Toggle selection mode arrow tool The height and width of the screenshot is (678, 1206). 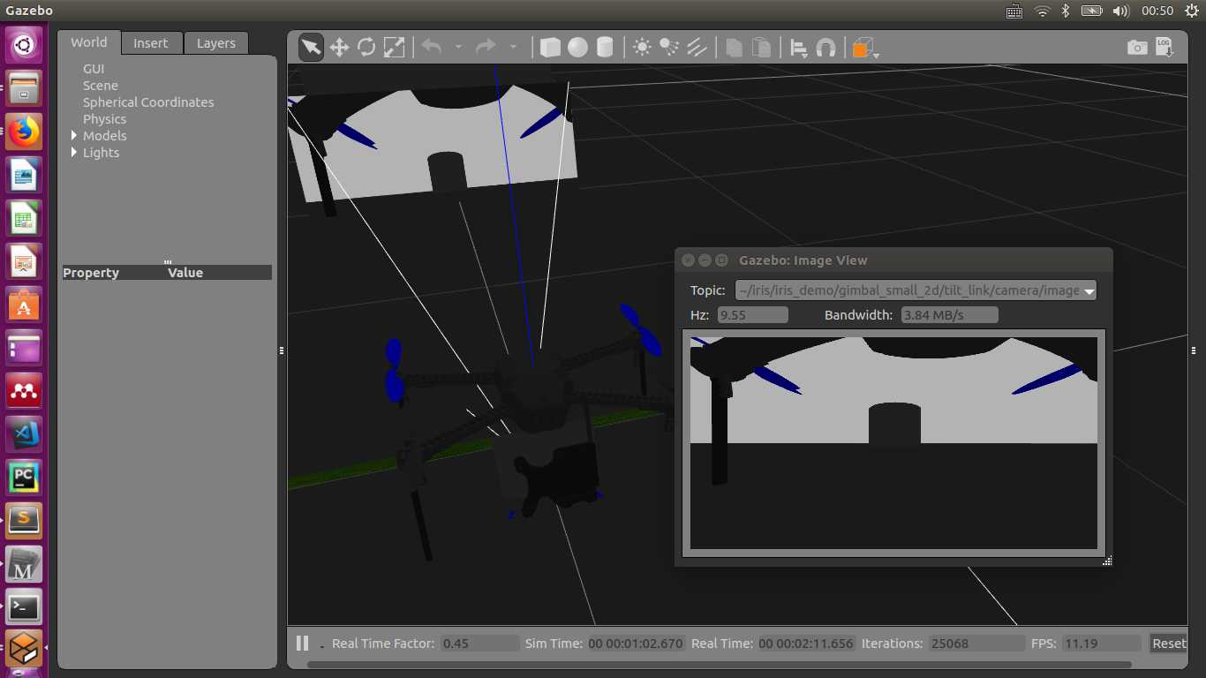[311, 48]
